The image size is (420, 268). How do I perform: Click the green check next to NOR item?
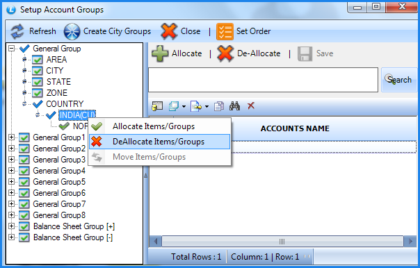[64, 126]
